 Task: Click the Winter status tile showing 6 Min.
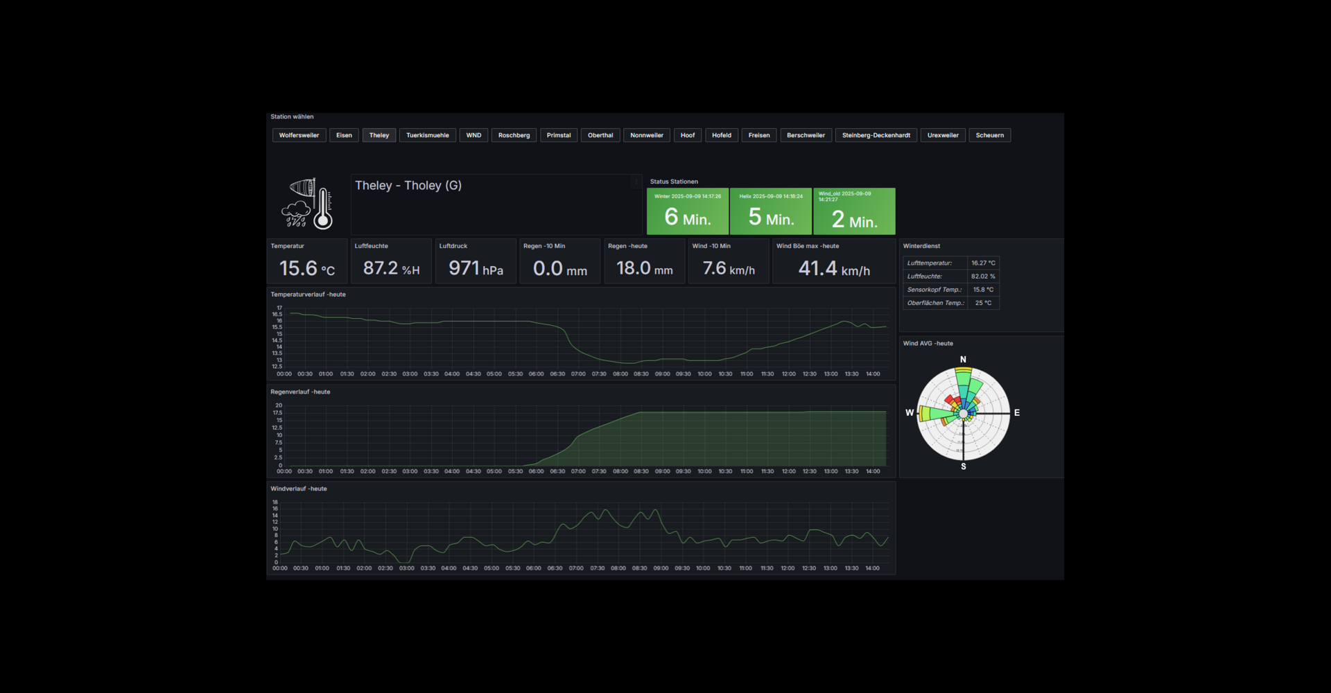click(688, 211)
